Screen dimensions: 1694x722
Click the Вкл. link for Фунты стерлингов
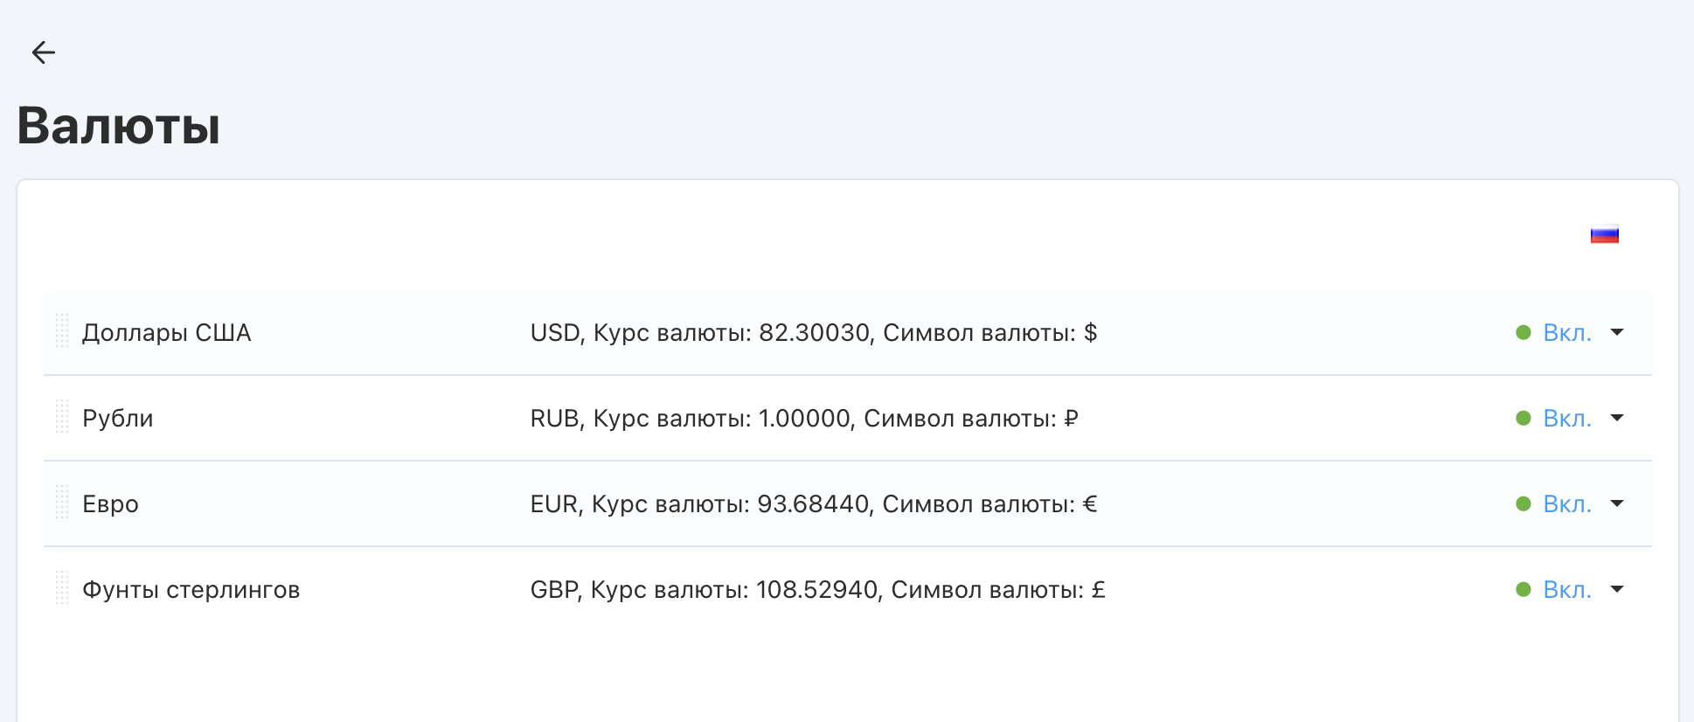[1566, 590]
